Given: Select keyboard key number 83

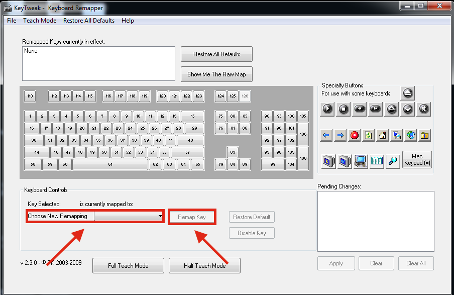Looking at the screenshot, I should coord(233,152).
